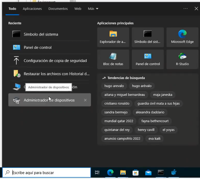Search trend anuncio campofrío 2022
This screenshot has width=200, height=179.
[x=122, y=139]
